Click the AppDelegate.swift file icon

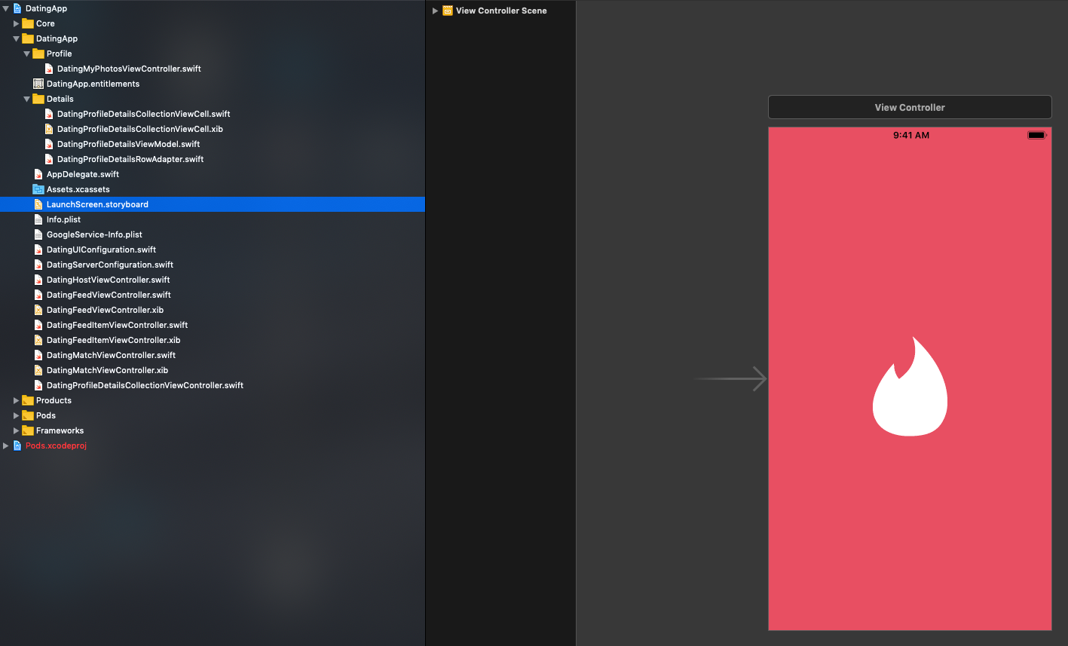coord(38,174)
